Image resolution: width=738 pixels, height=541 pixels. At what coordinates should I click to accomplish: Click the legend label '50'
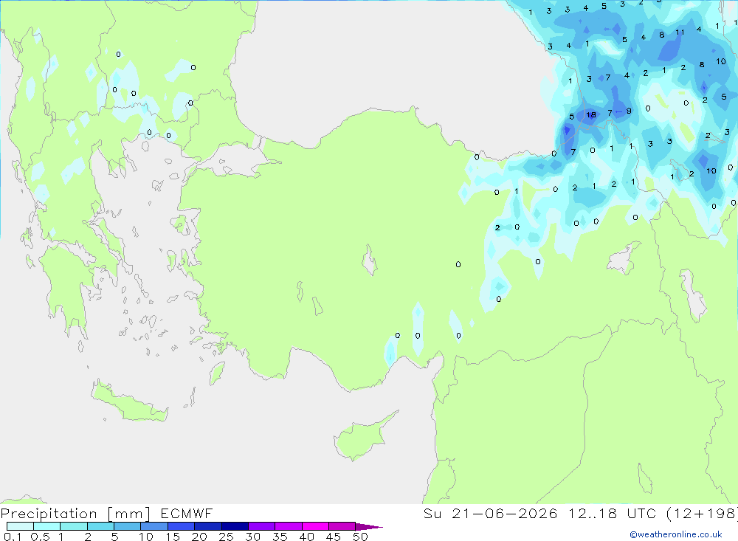tap(360, 537)
